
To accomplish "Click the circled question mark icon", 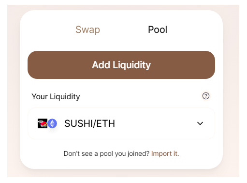I will 206,96.
